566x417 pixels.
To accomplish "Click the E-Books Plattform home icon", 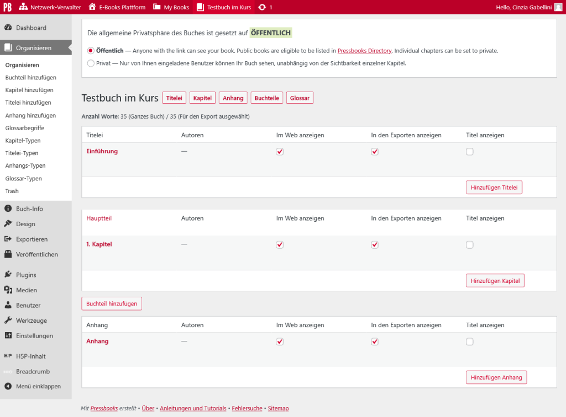I will (92, 7).
